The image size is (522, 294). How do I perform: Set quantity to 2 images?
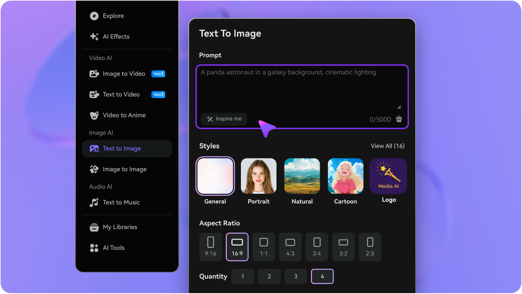click(269, 276)
